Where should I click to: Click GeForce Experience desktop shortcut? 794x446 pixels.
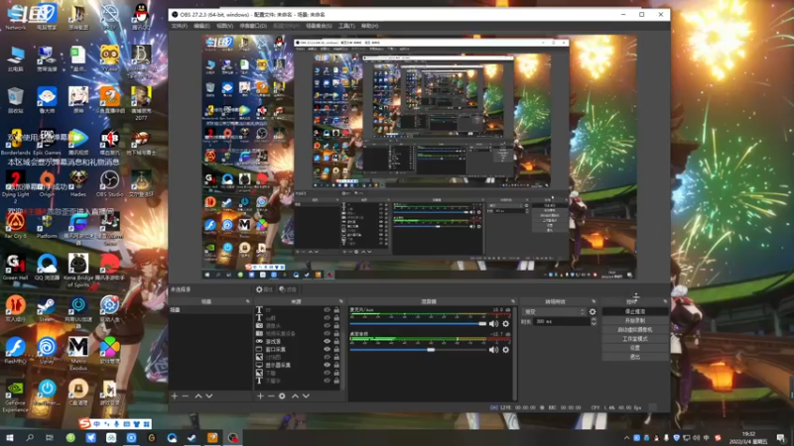(x=15, y=397)
